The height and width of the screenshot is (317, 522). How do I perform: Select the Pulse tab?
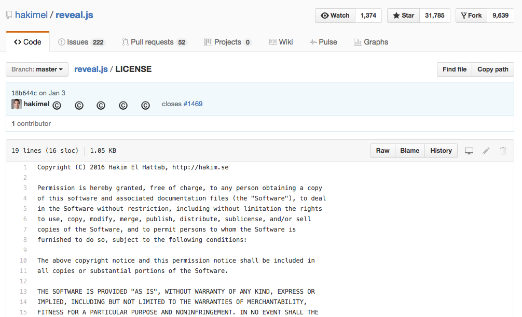coord(323,42)
